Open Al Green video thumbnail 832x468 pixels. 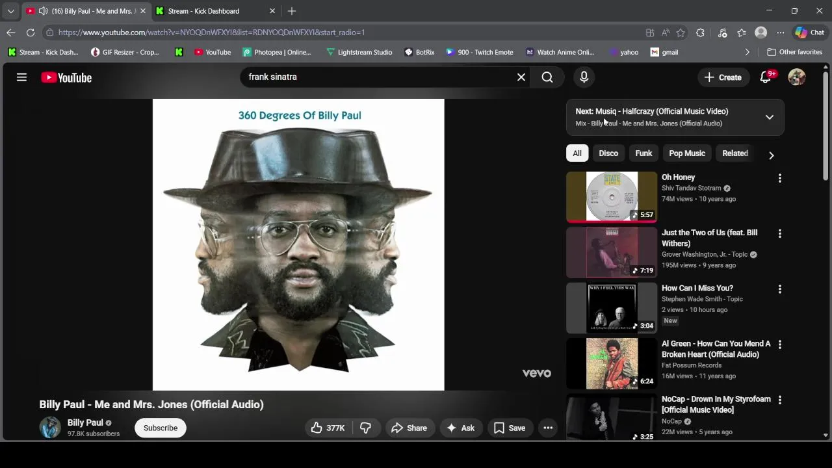pos(612,363)
